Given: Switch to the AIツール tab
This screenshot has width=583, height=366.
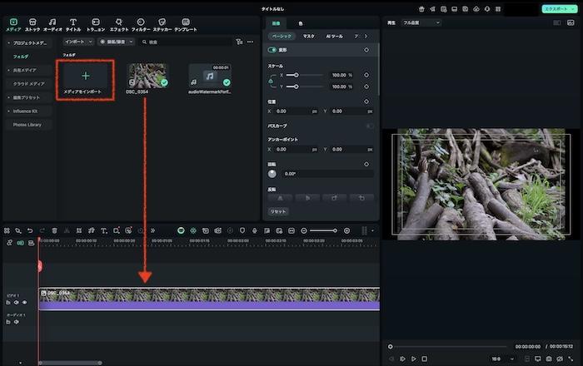Looking at the screenshot, I should 334,37.
